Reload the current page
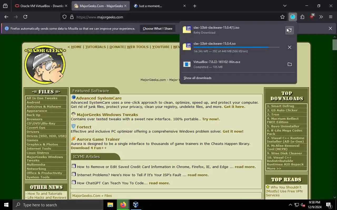Image resolution: width=337 pixels, height=210 pixels. pos(25,17)
